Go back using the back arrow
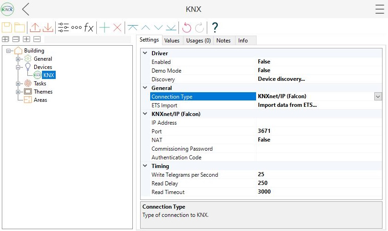This screenshot has height=231, width=388. [x=26, y=9]
